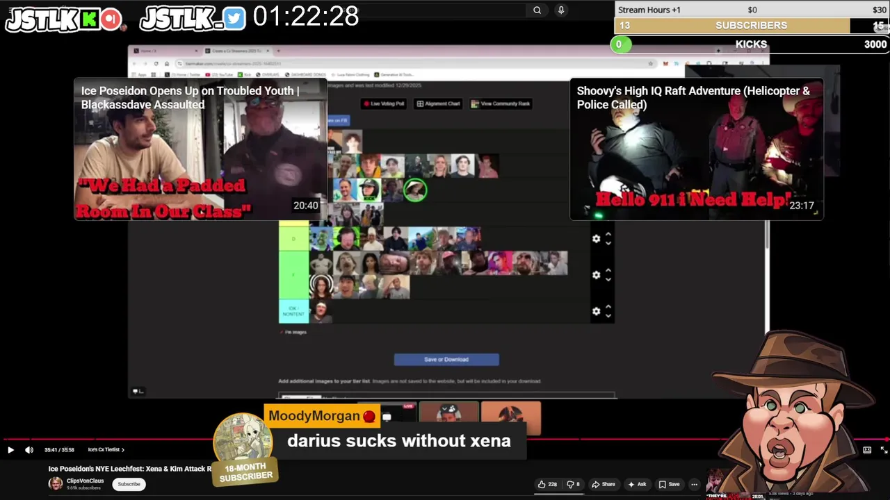This screenshot has width=890, height=500.
Task: Move the IDK/NONTENT row down with chevron
Action: [x=608, y=315]
